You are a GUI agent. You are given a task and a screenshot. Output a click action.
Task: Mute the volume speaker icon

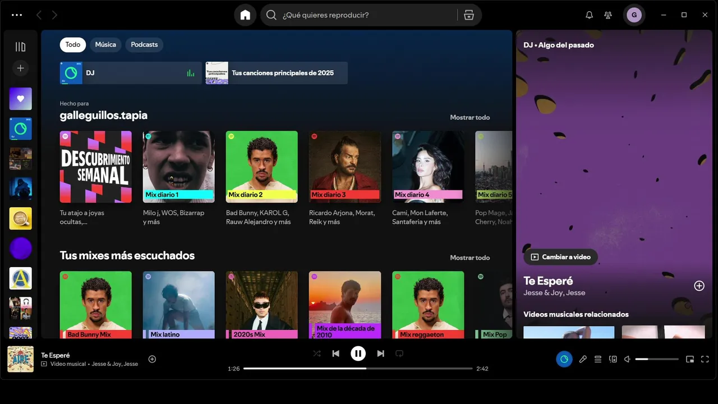pos(628,359)
